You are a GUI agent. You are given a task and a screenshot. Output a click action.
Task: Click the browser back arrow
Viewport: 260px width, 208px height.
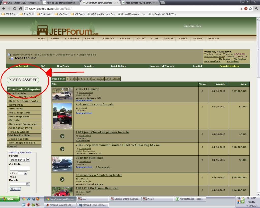tap(3, 9)
